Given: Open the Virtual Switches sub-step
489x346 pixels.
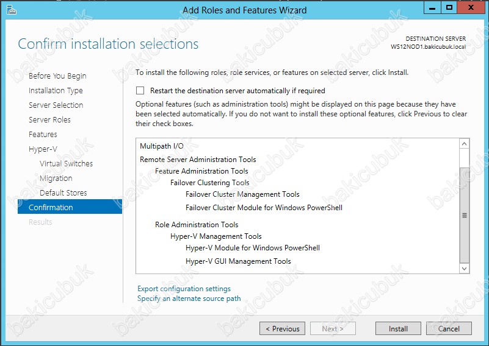Looking at the screenshot, I should pos(66,164).
